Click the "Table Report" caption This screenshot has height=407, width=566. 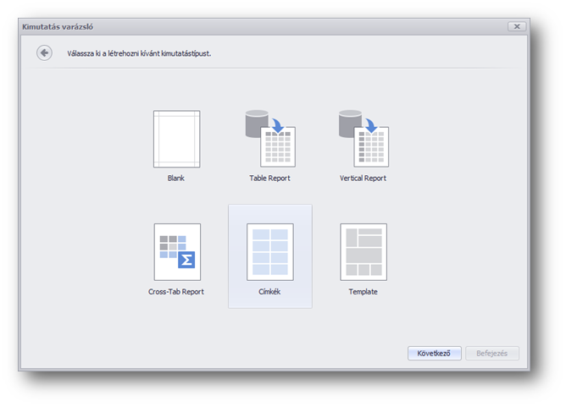[269, 179]
